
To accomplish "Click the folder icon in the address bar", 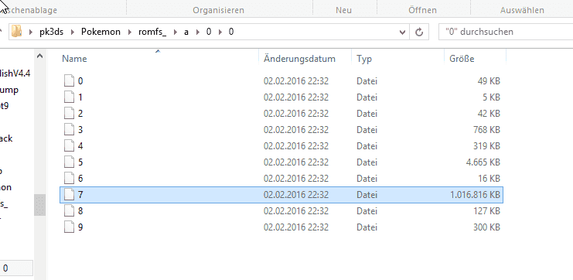I will [17, 32].
